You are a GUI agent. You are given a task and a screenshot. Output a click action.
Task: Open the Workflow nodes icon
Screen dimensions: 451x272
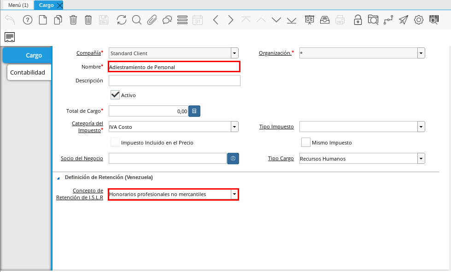[x=388, y=20]
